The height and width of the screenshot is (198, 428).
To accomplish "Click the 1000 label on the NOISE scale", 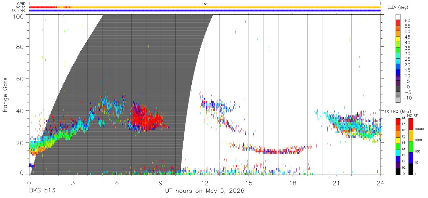I will click(x=418, y=140).
